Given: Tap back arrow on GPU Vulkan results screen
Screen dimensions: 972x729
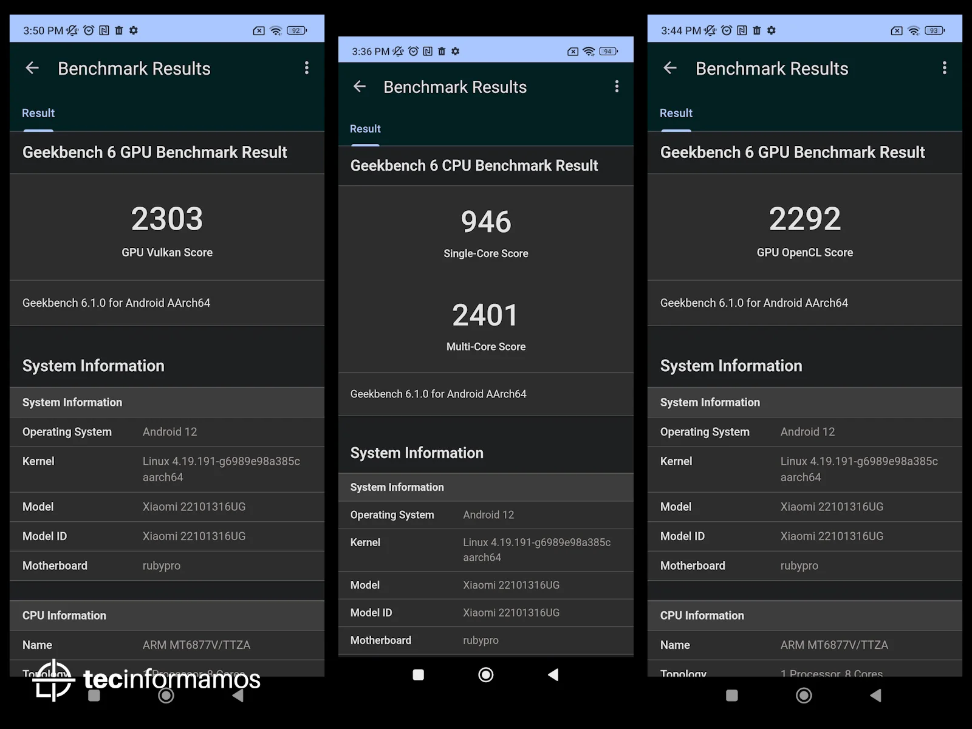Looking at the screenshot, I should [32, 68].
